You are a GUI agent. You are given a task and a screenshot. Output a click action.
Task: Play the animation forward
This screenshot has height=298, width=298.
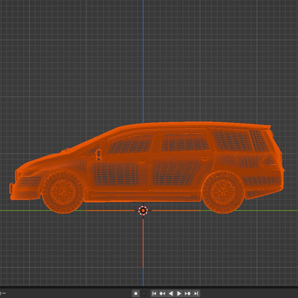pyautogui.click(x=179, y=293)
